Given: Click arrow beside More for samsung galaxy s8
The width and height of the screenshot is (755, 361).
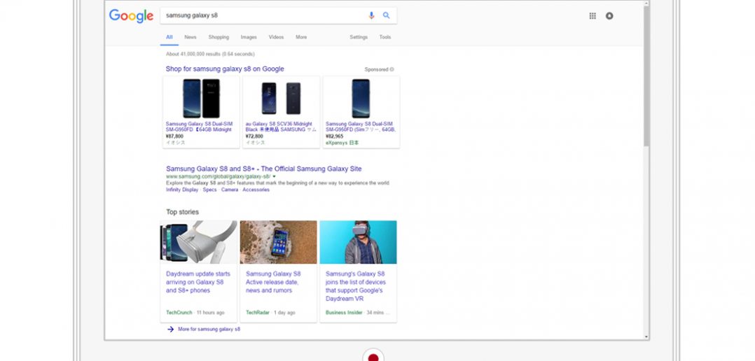Looking at the screenshot, I should point(170,330).
